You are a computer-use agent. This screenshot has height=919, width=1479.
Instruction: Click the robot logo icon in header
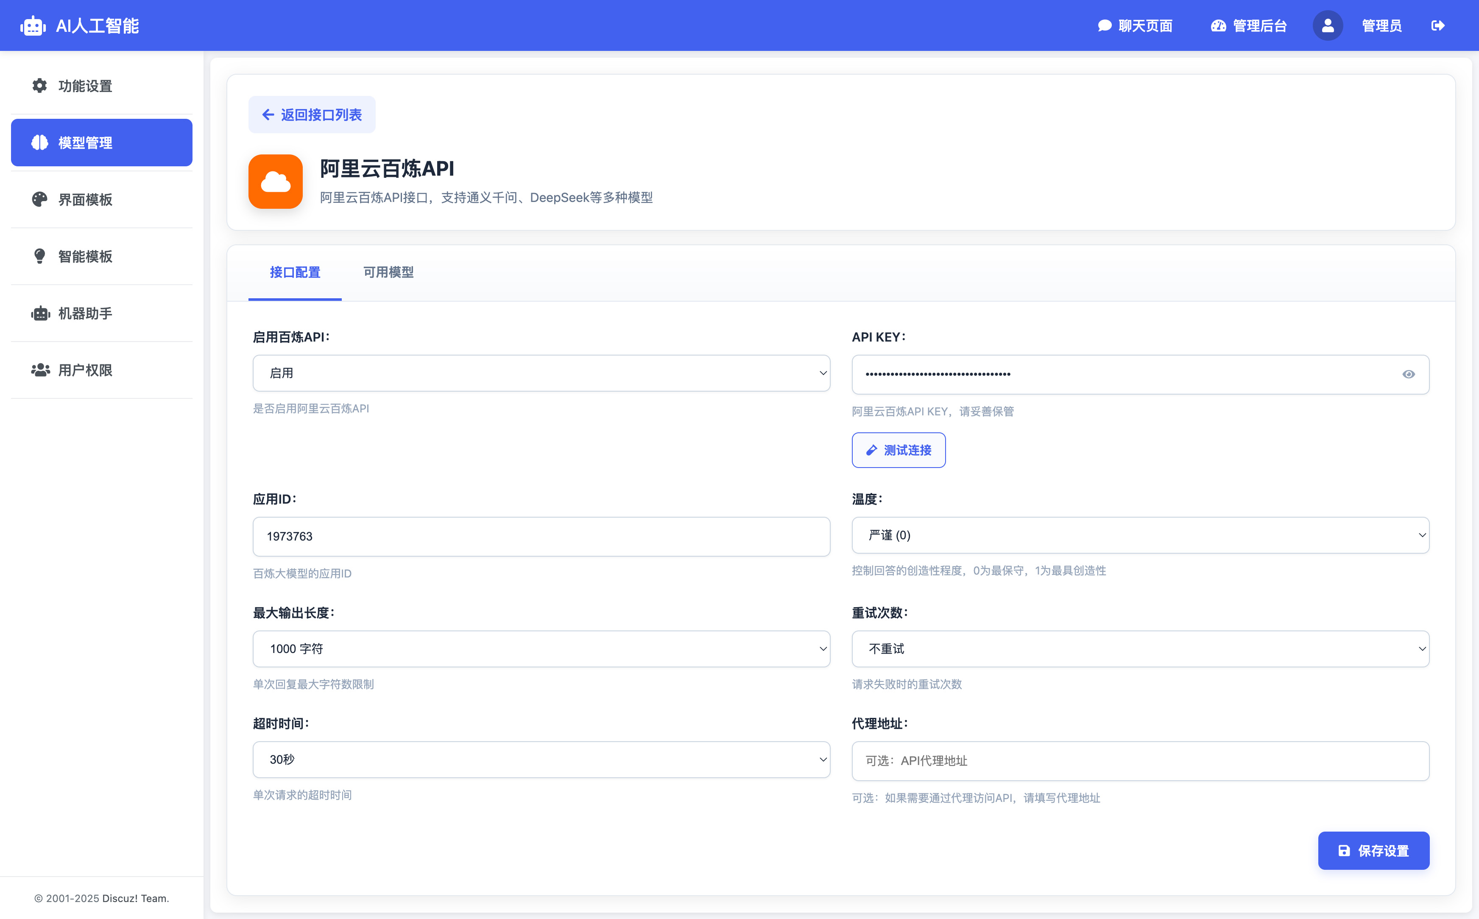tap(33, 25)
